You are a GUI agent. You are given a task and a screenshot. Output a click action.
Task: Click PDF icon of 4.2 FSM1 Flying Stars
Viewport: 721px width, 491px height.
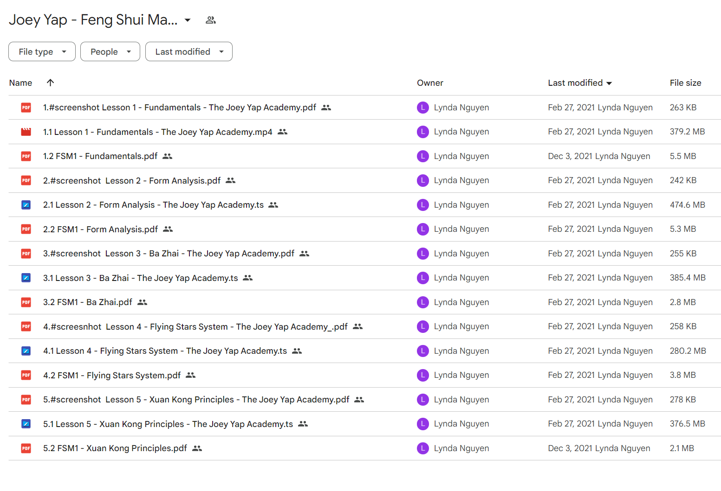26,375
